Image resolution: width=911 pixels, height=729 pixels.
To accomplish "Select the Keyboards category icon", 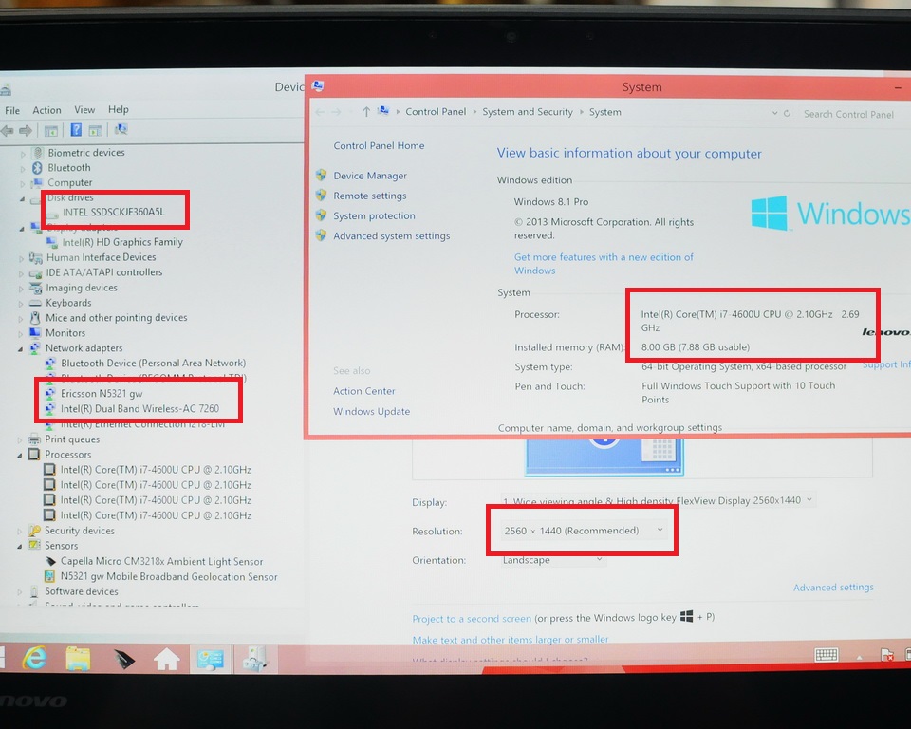I will (35, 303).
